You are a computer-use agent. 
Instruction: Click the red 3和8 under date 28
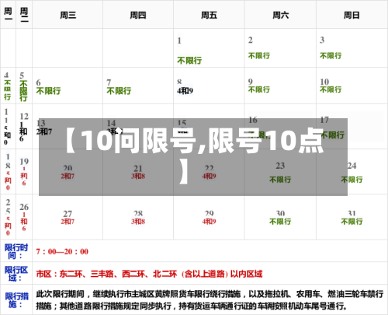coord(138,222)
